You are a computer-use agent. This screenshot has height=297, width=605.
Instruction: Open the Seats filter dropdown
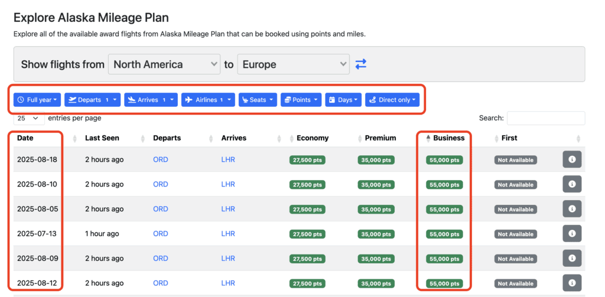(258, 100)
